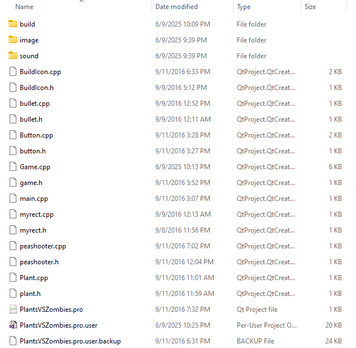This screenshot has width=356, height=348.
Task: Click the main.cpp file icon
Action: tap(13, 199)
